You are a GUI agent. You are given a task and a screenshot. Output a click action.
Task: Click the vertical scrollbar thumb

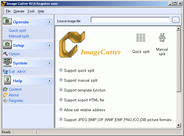pyautogui.click(x=178, y=61)
